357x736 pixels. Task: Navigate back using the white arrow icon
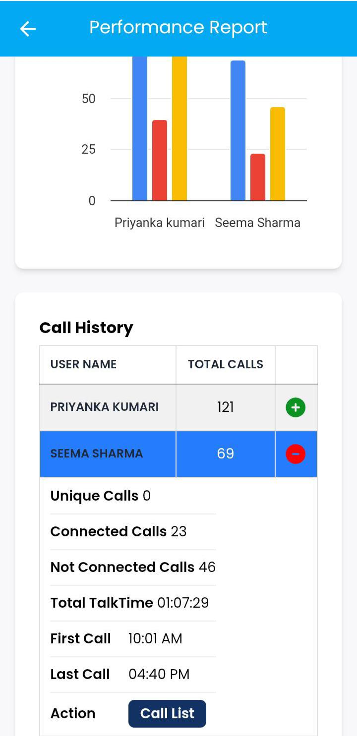(x=27, y=28)
